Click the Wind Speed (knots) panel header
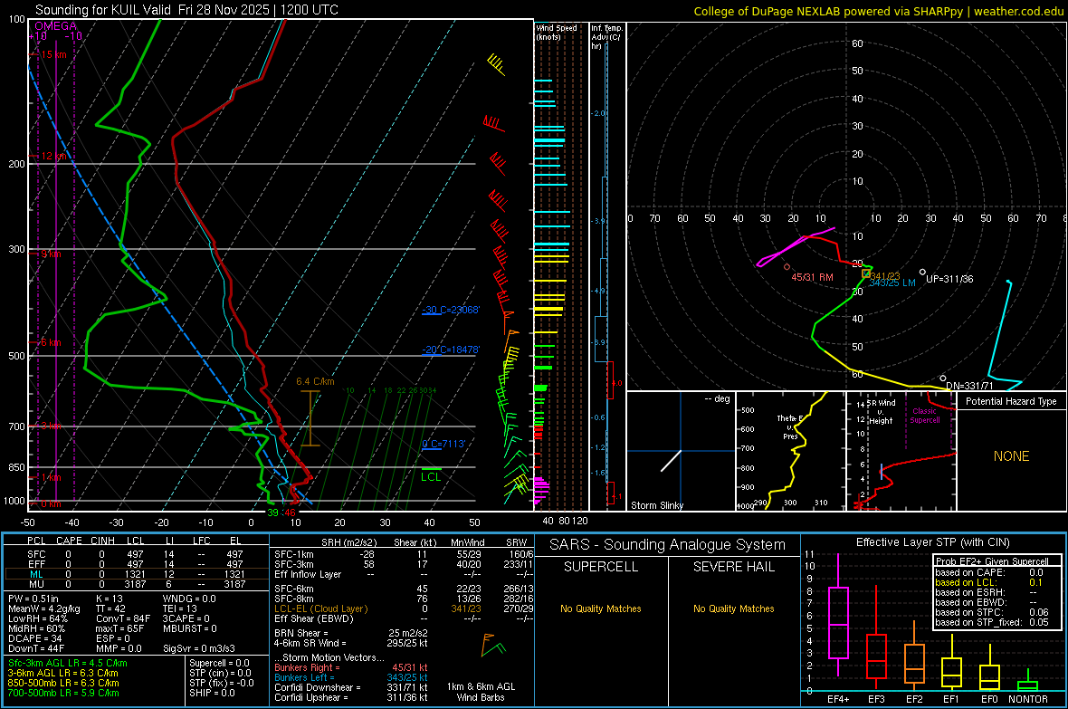The image size is (1068, 709). [556, 32]
